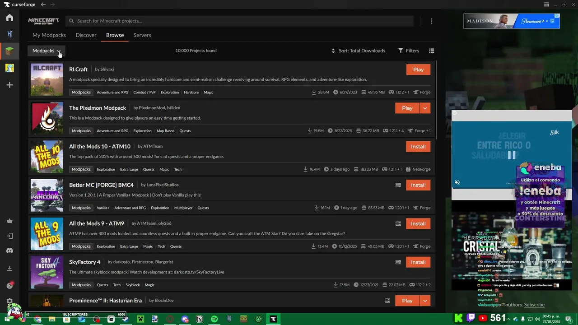Click the server icon beside Better MC Install

pyautogui.click(x=398, y=185)
